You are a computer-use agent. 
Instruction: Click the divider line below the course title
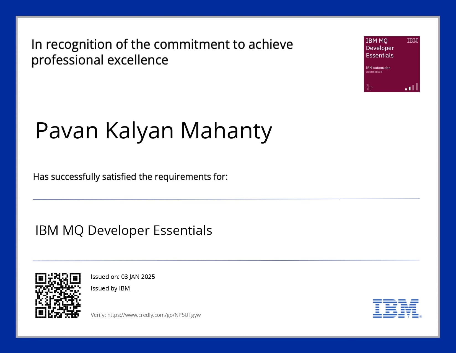(226, 260)
